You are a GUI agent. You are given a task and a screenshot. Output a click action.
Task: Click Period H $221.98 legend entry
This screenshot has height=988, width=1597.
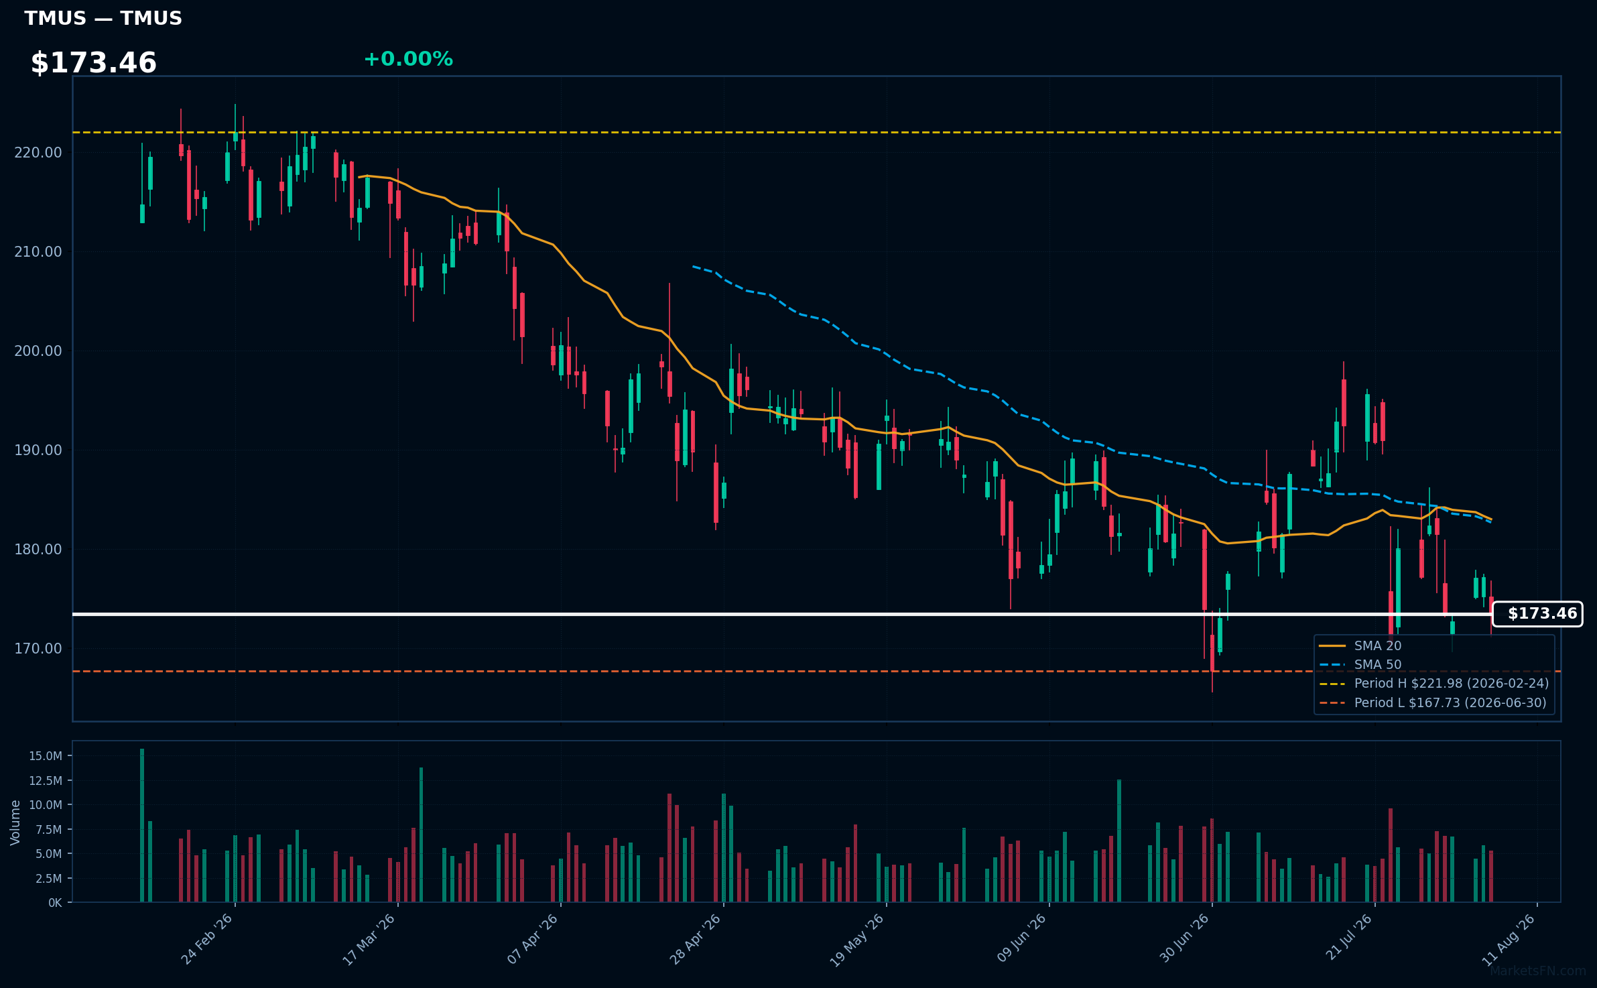(1434, 683)
